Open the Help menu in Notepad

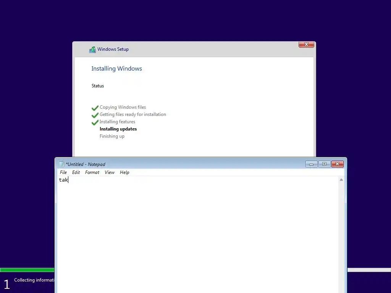(x=124, y=172)
